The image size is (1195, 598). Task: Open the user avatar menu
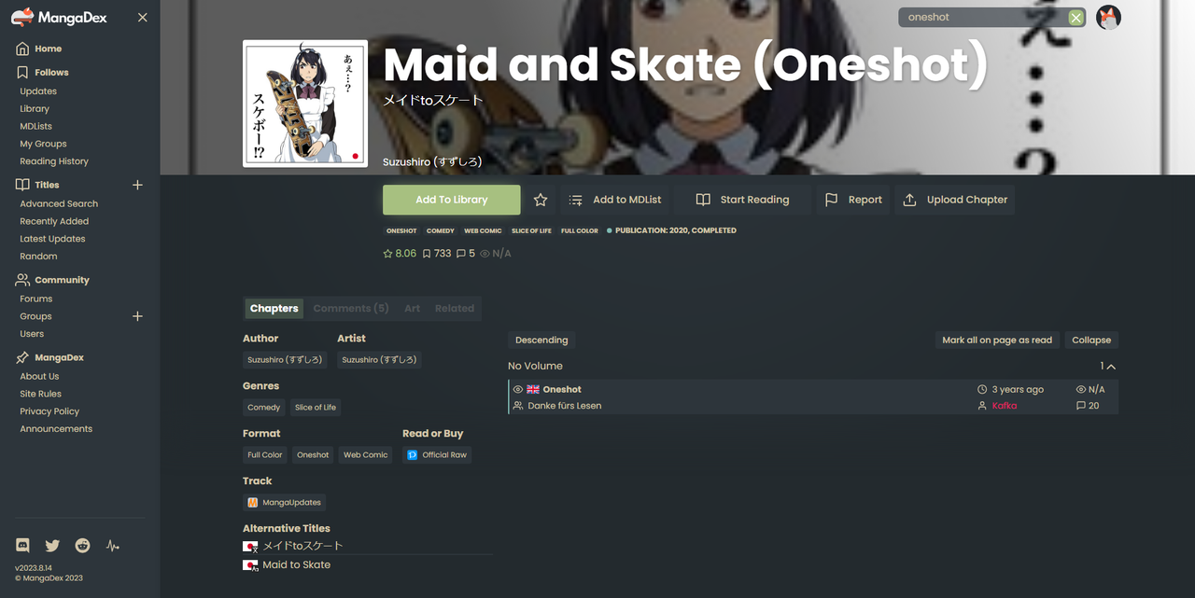1108,17
